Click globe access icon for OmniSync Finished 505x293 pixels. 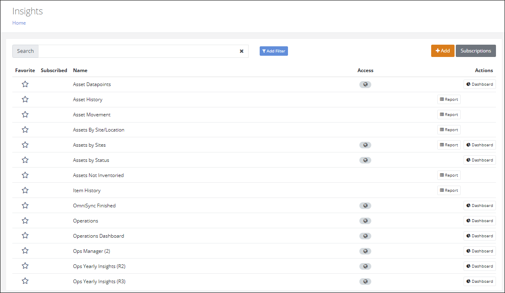(365, 206)
